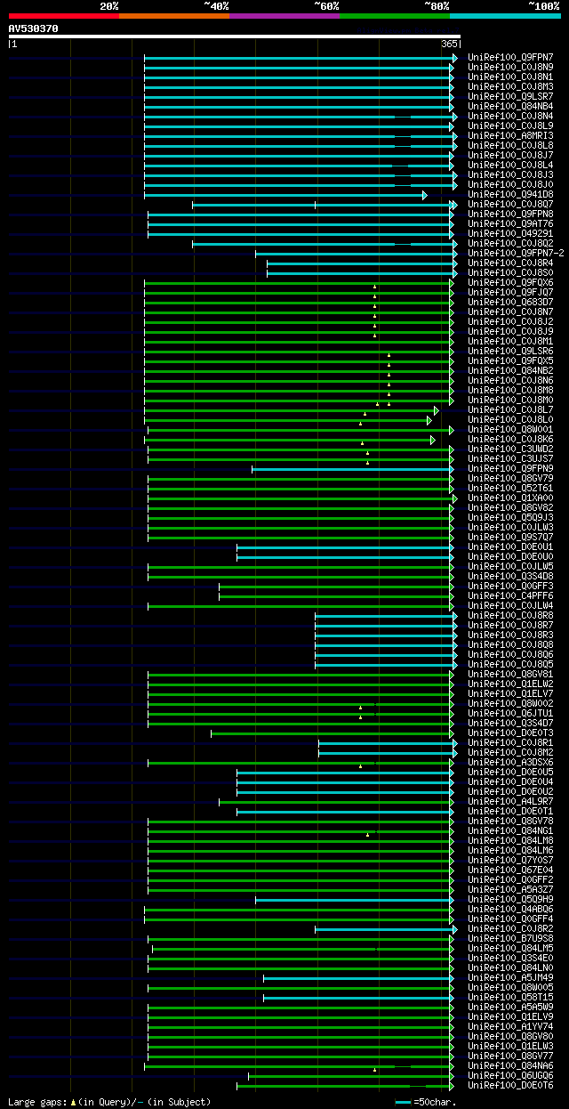Click the purple ~60% identity legend segment
The height and width of the screenshot is (1109, 569).
(x=284, y=16)
